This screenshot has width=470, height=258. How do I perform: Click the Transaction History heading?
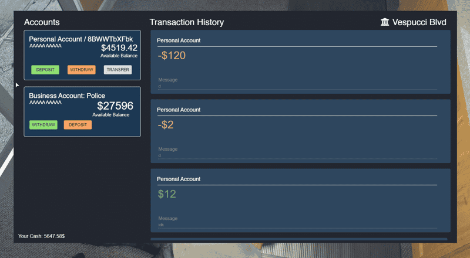click(187, 22)
